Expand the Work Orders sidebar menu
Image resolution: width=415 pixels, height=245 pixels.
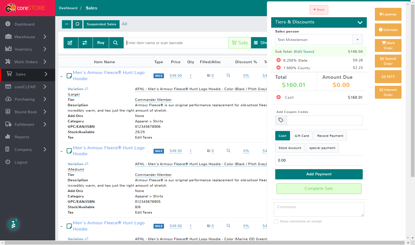(27, 62)
